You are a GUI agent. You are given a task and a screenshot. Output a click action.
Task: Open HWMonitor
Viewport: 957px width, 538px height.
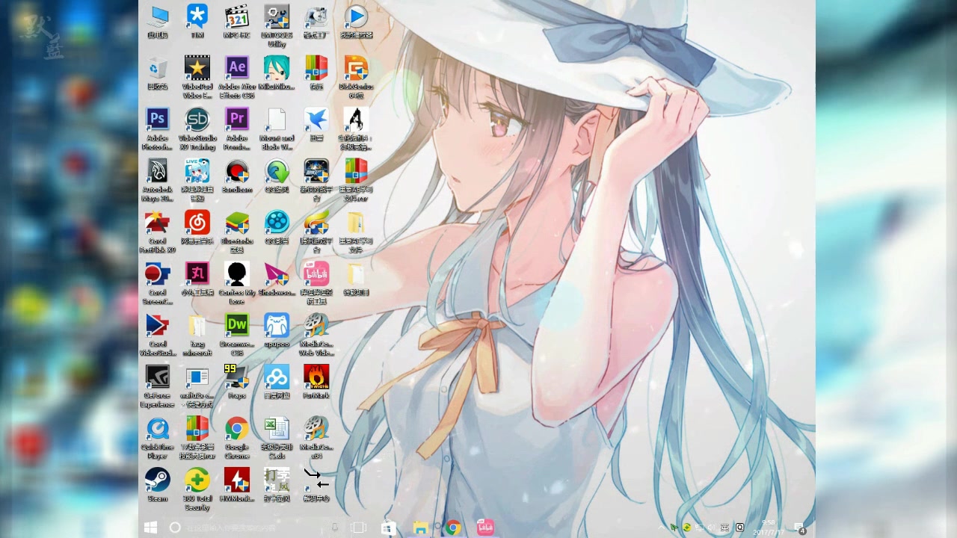click(236, 482)
